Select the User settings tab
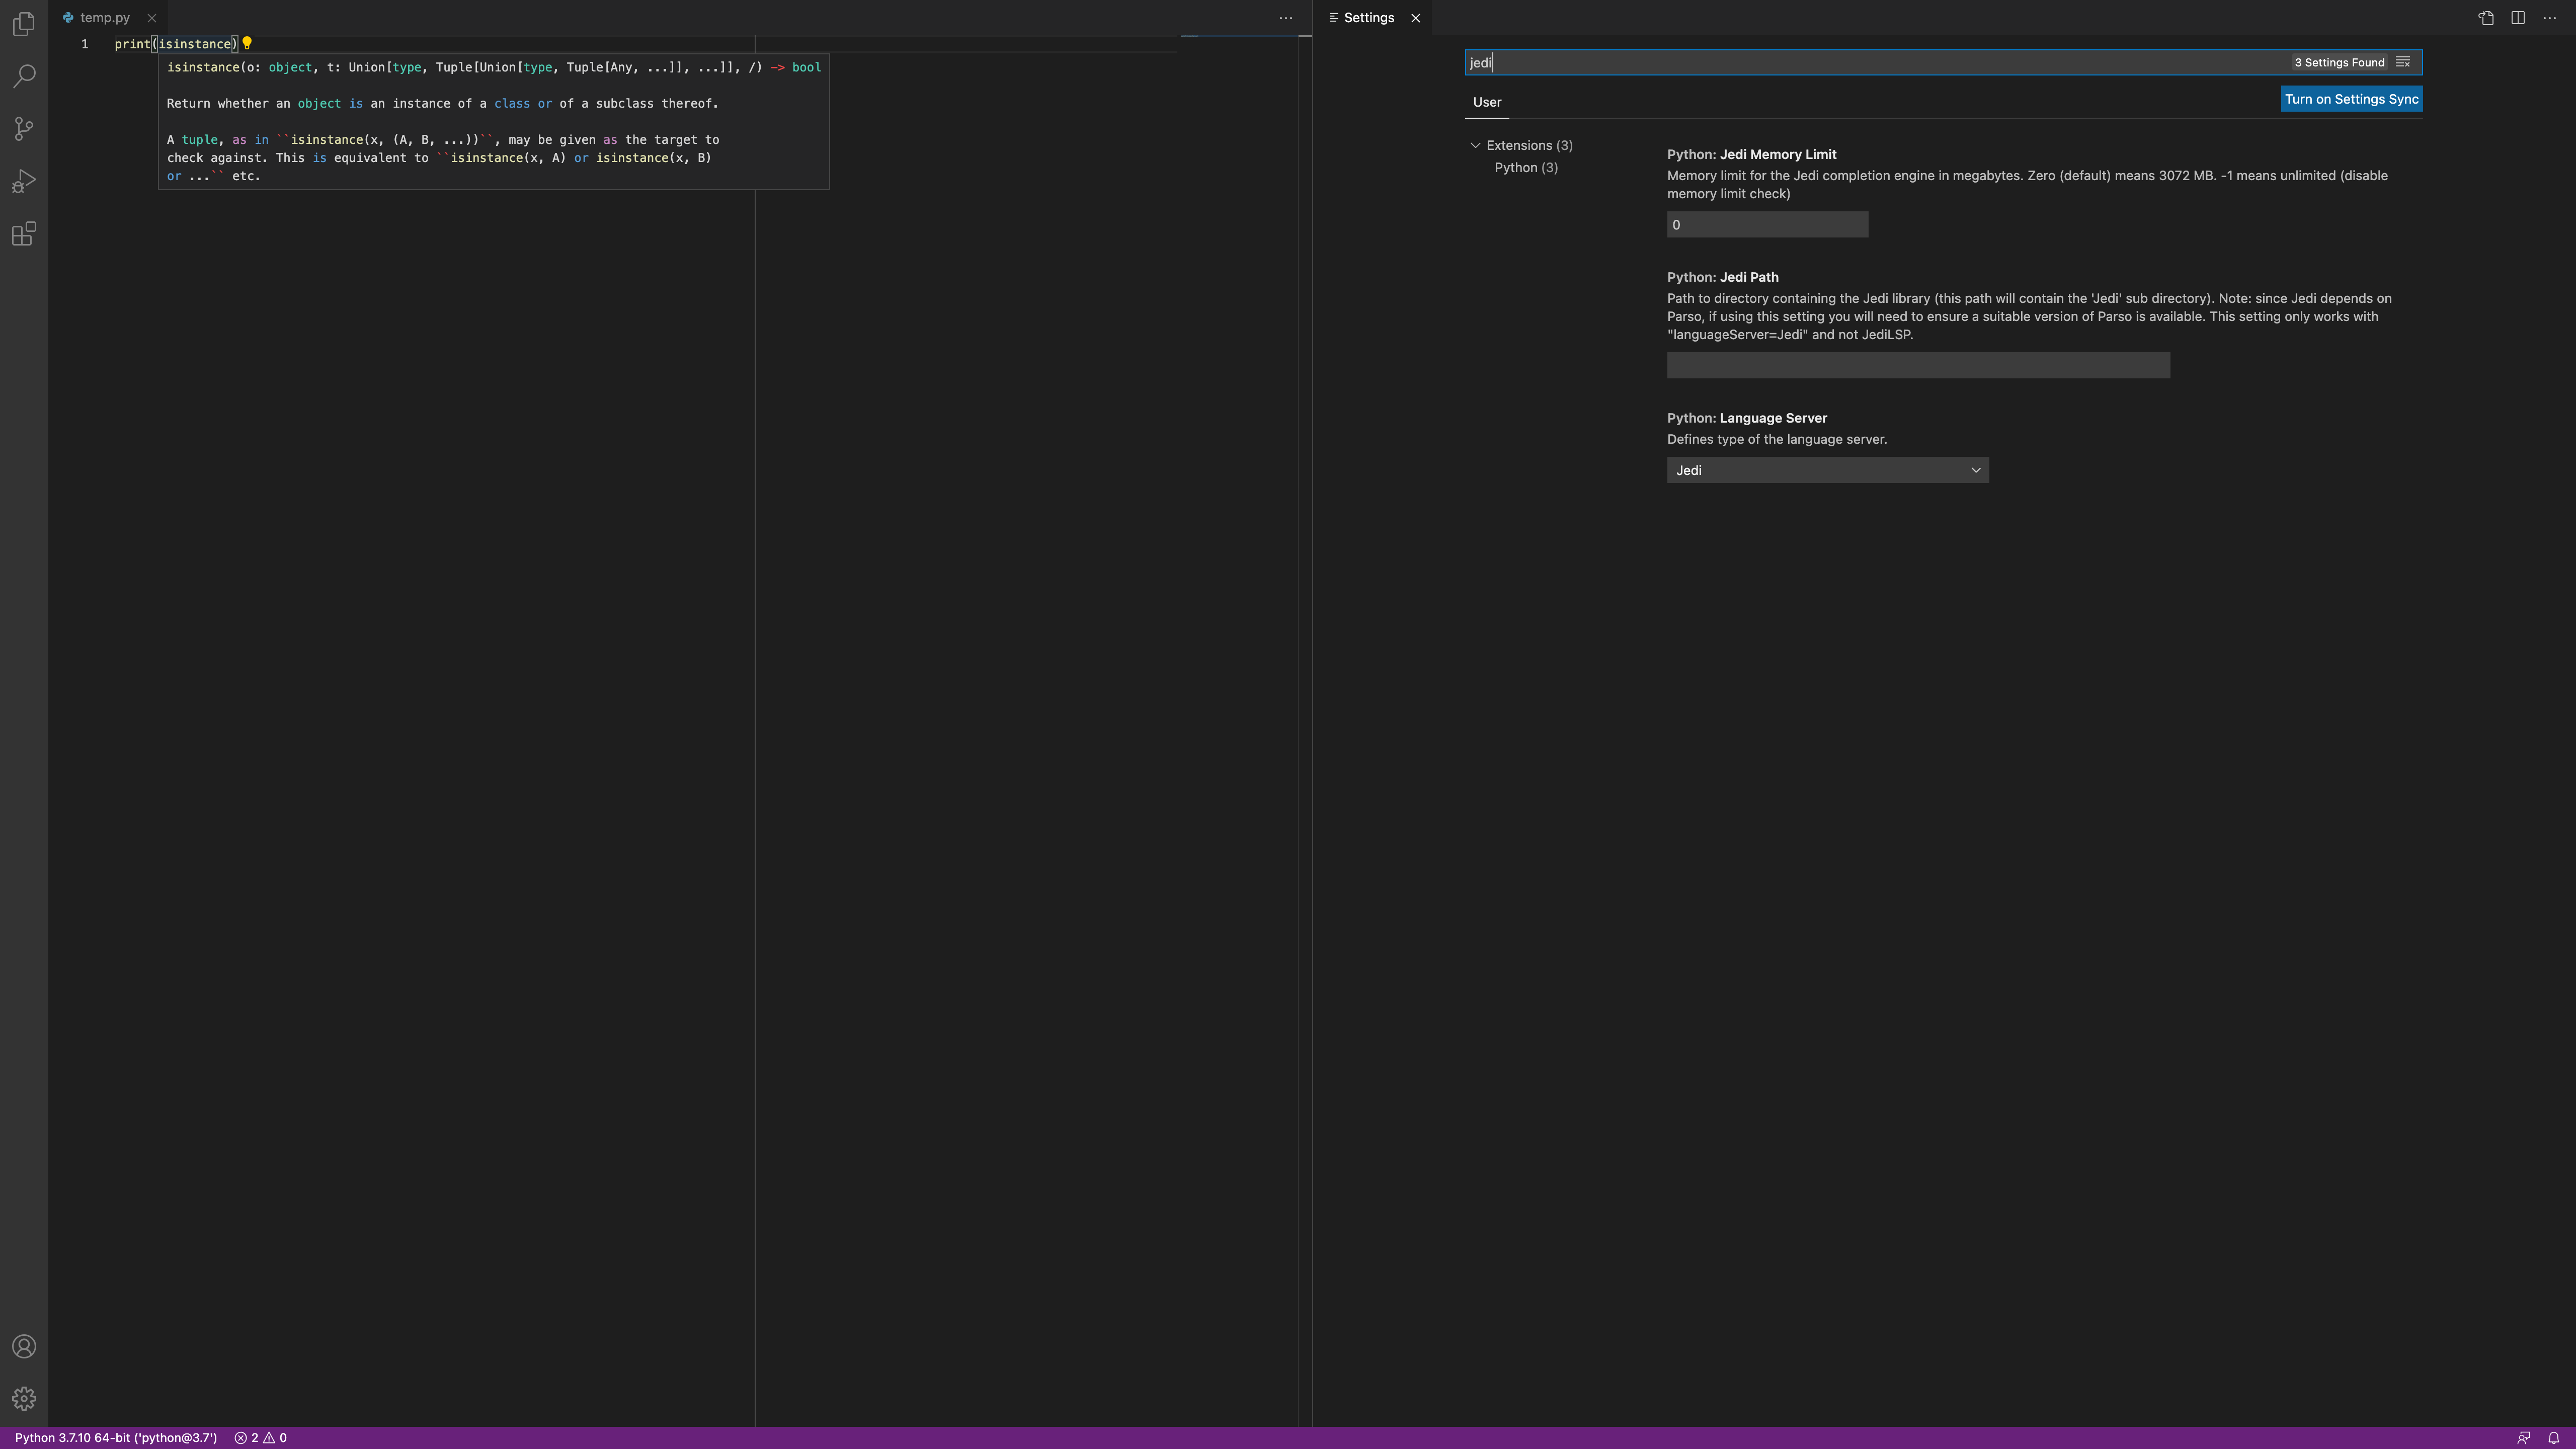The width and height of the screenshot is (2576, 1449). pos(1487,102)
